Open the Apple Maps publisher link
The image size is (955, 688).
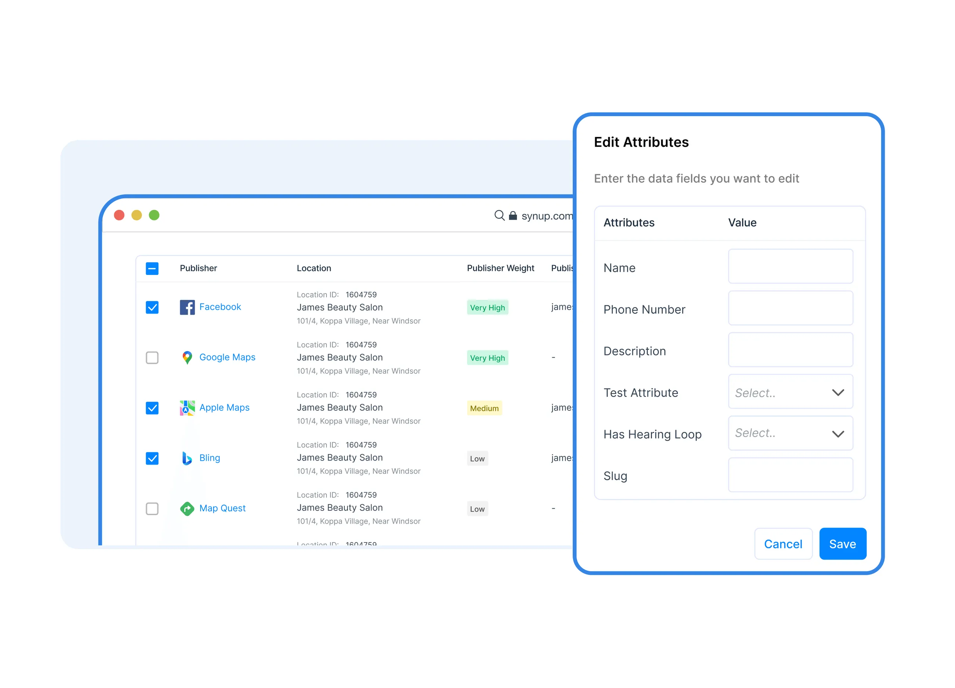click(224, 408)
